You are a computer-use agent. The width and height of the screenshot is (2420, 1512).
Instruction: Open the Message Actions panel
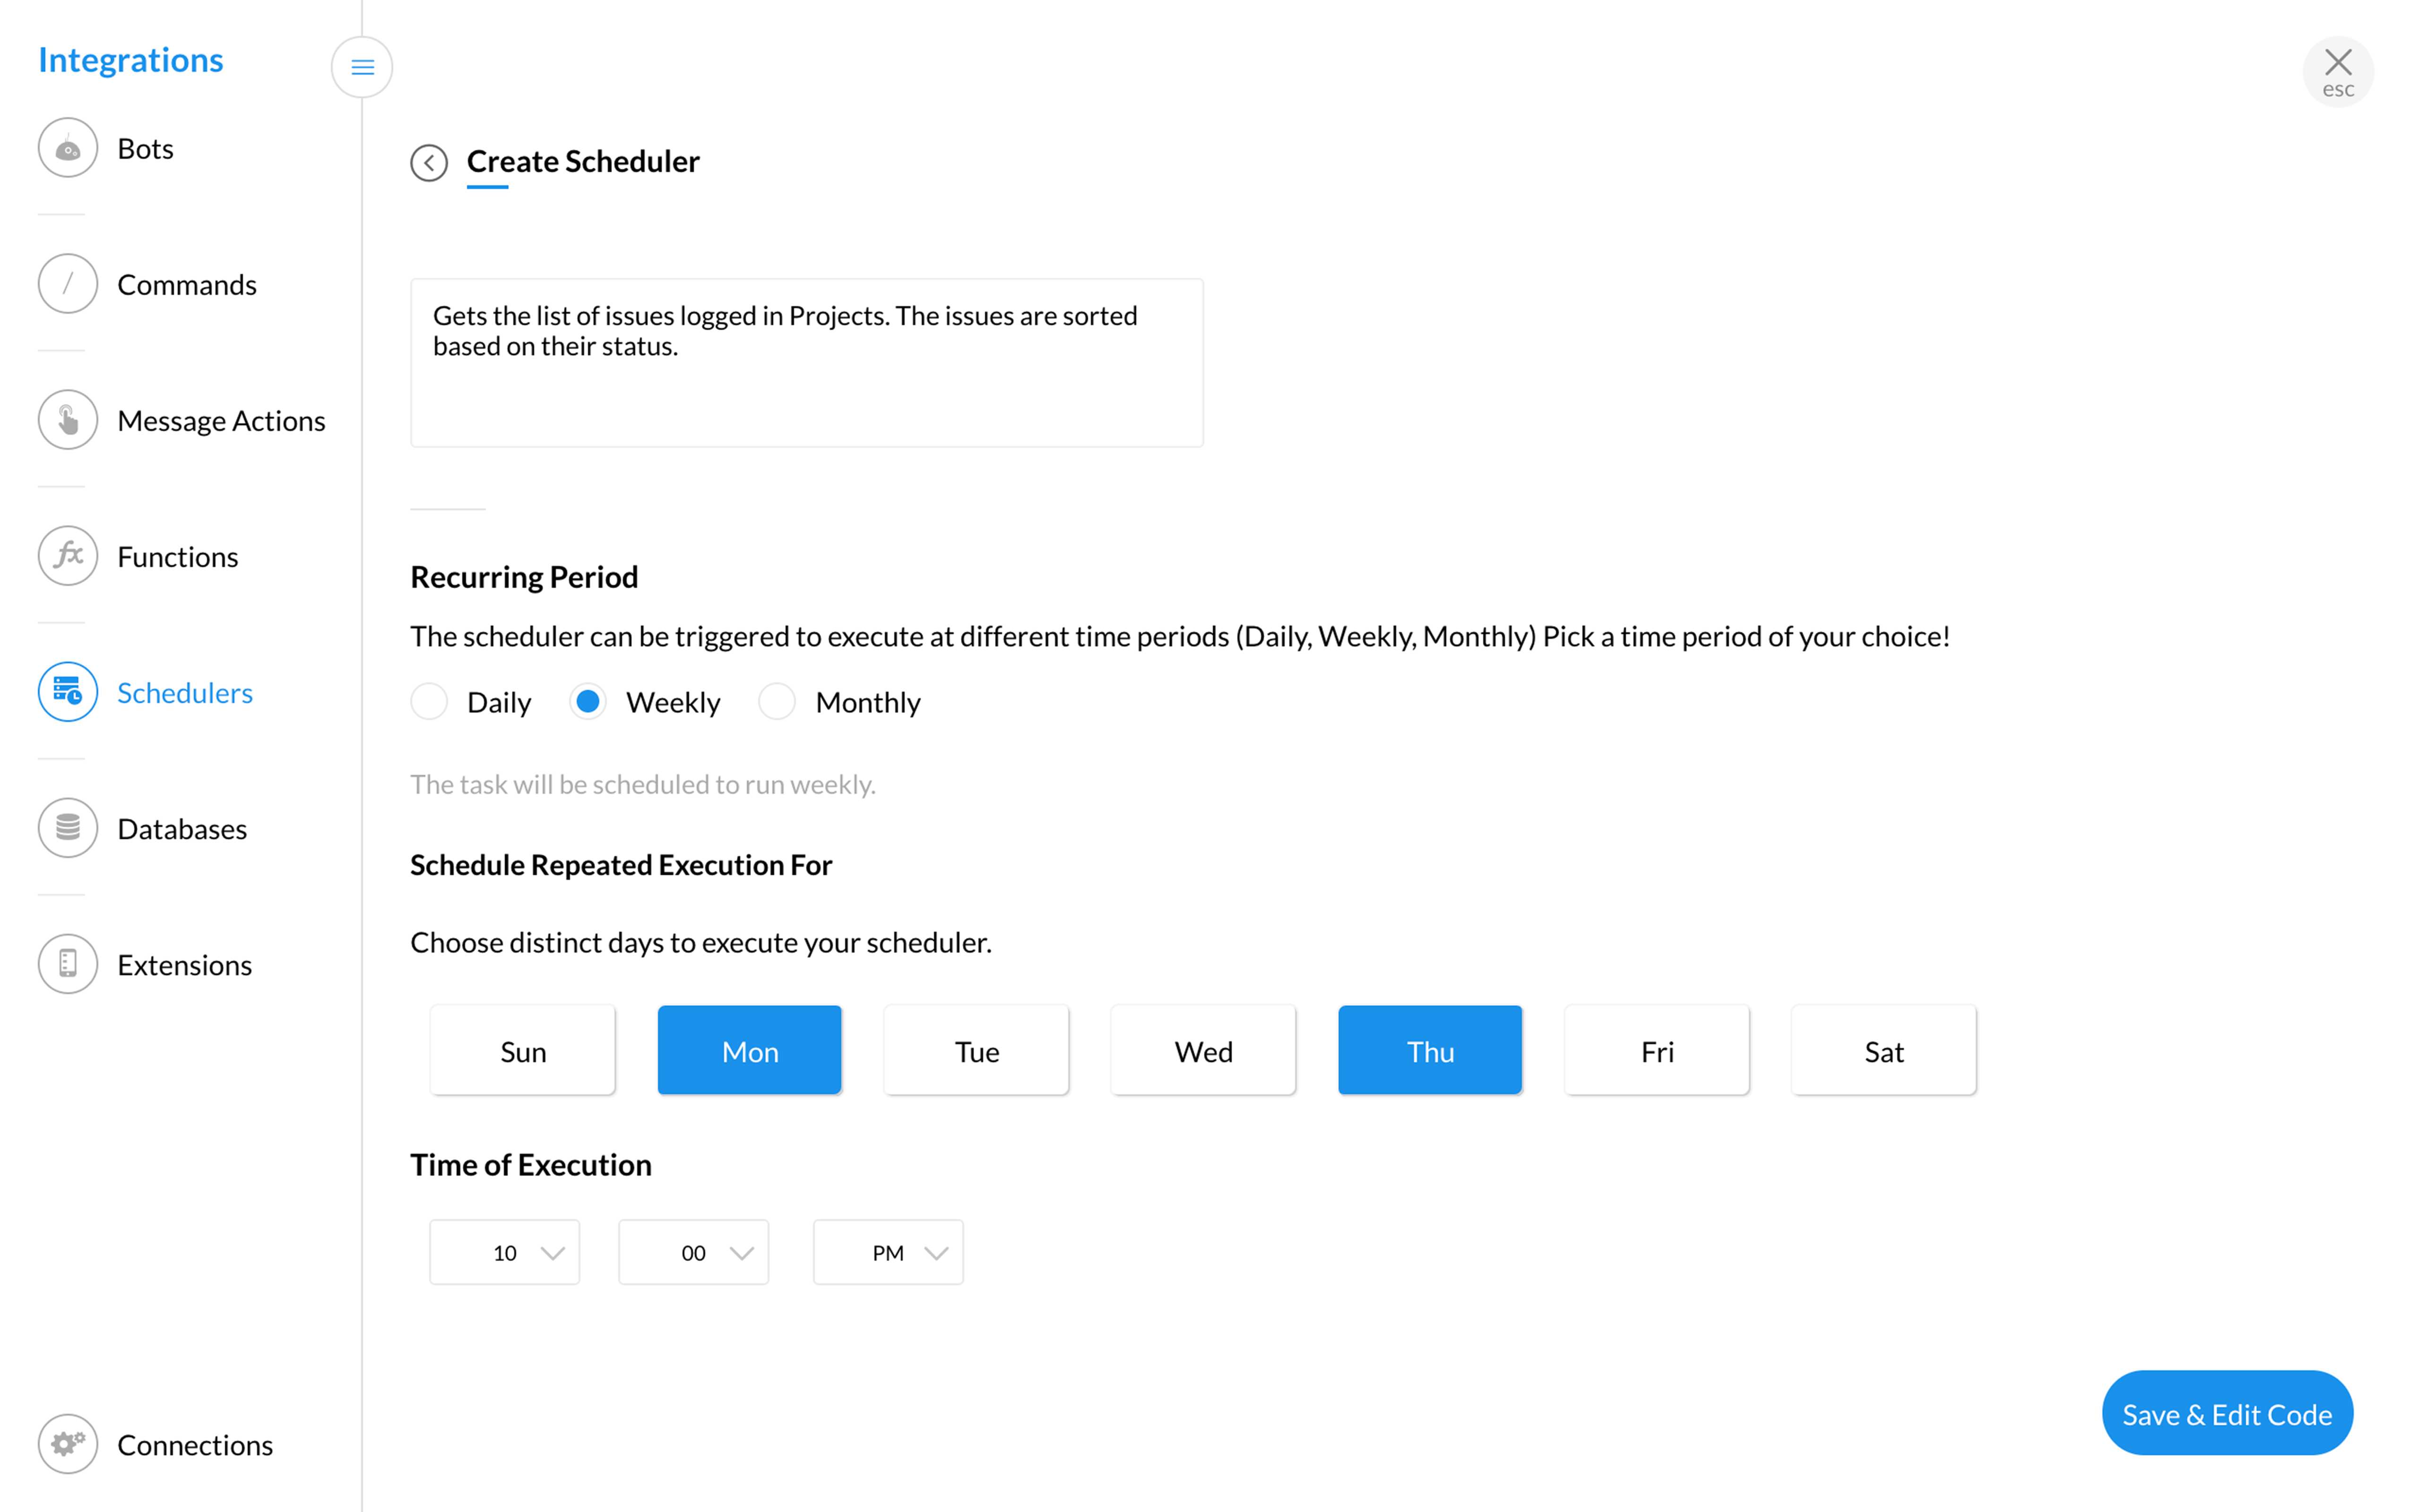click(67, 419)
